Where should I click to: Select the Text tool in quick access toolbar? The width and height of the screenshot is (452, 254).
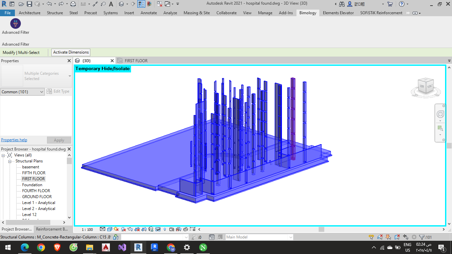pos(111,4)
